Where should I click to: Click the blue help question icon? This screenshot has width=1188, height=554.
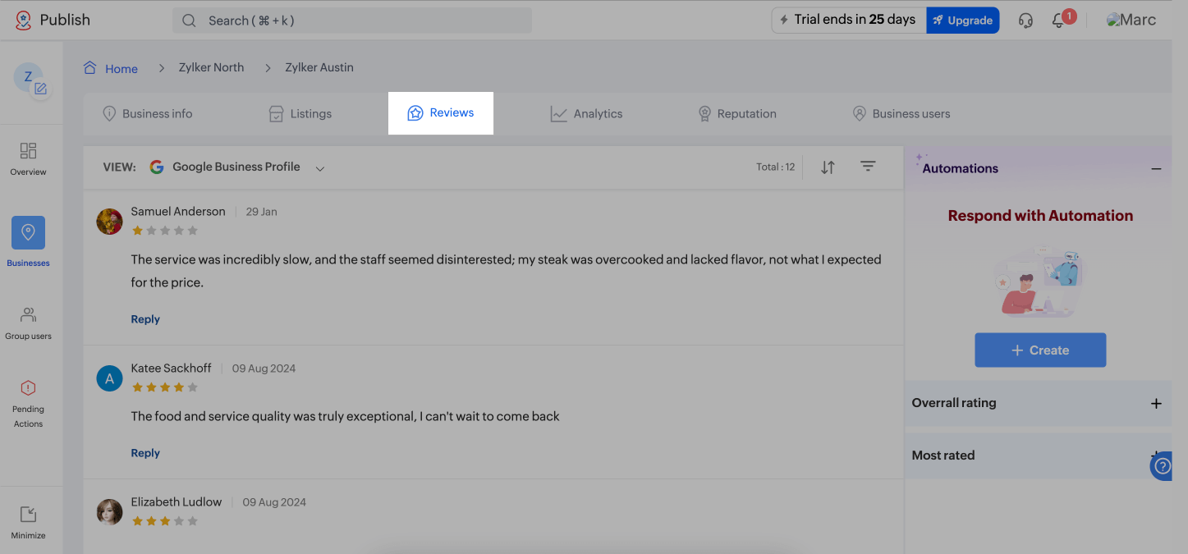1162,467
